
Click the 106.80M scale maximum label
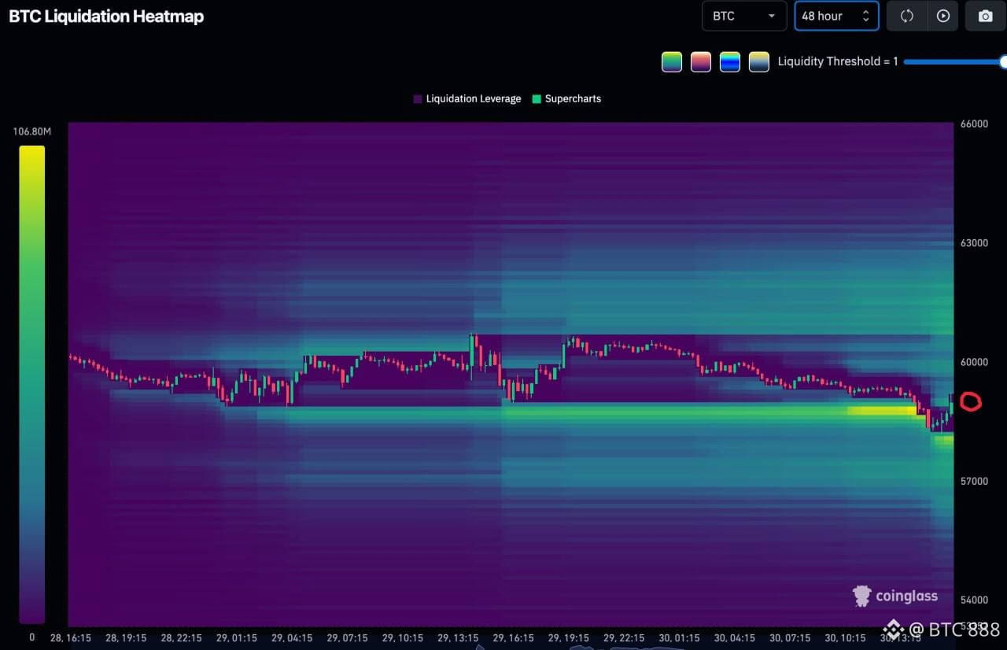[x=32, y=131]
